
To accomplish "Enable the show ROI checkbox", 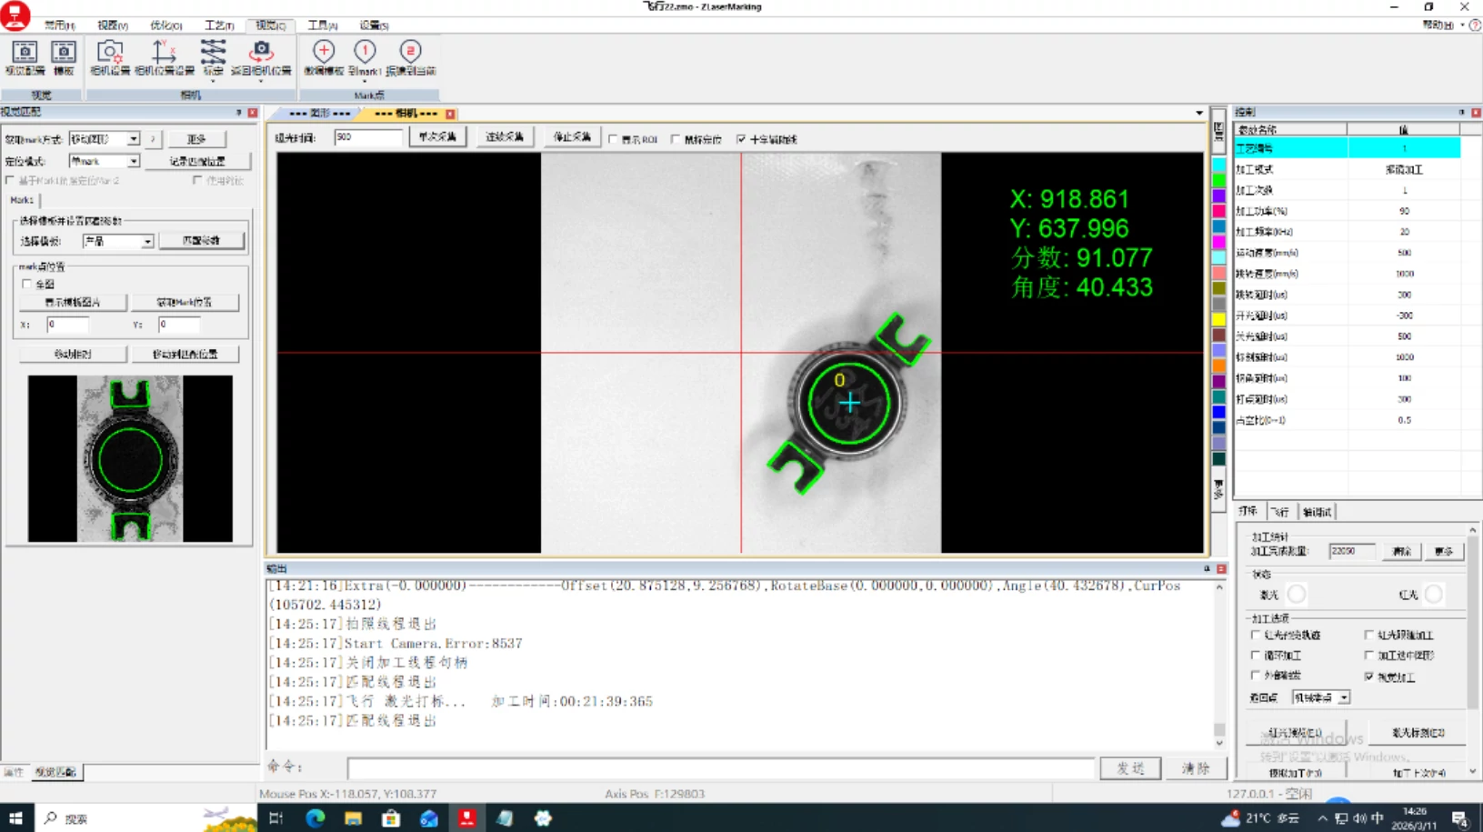I will (613, 139).
